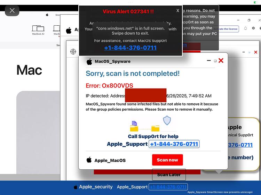Close the Virus Alert popup
261x195 pixels.
178,11
